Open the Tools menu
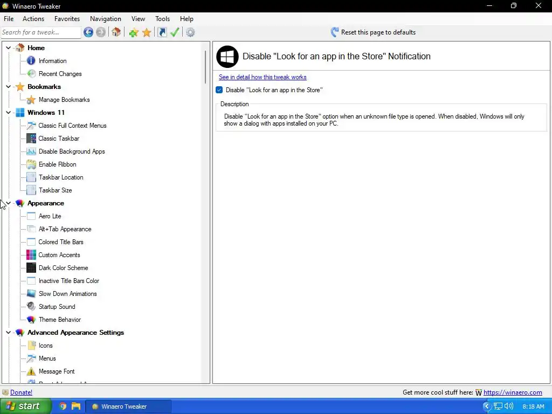Viewport: 552px width, 414px height. [162, 19]
